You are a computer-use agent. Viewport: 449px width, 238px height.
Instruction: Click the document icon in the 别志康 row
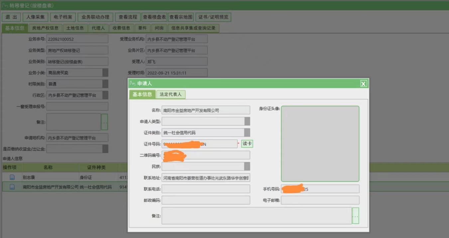(x=12, y=178)
